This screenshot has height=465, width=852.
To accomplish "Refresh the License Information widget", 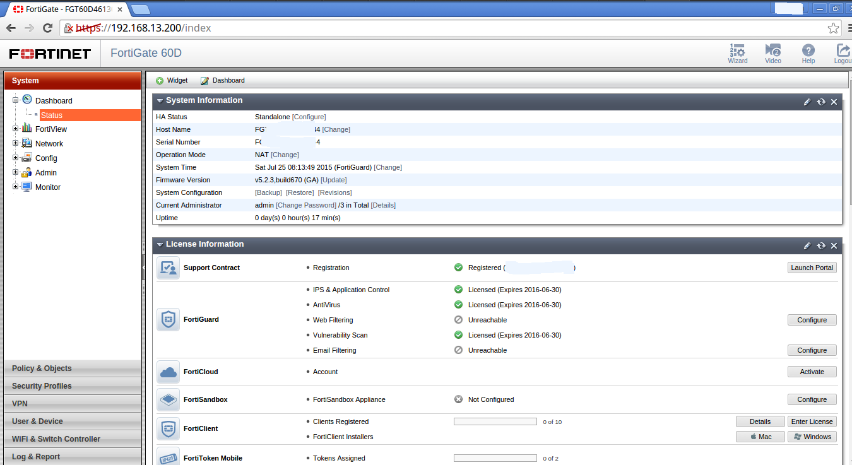I will point(820,245).
